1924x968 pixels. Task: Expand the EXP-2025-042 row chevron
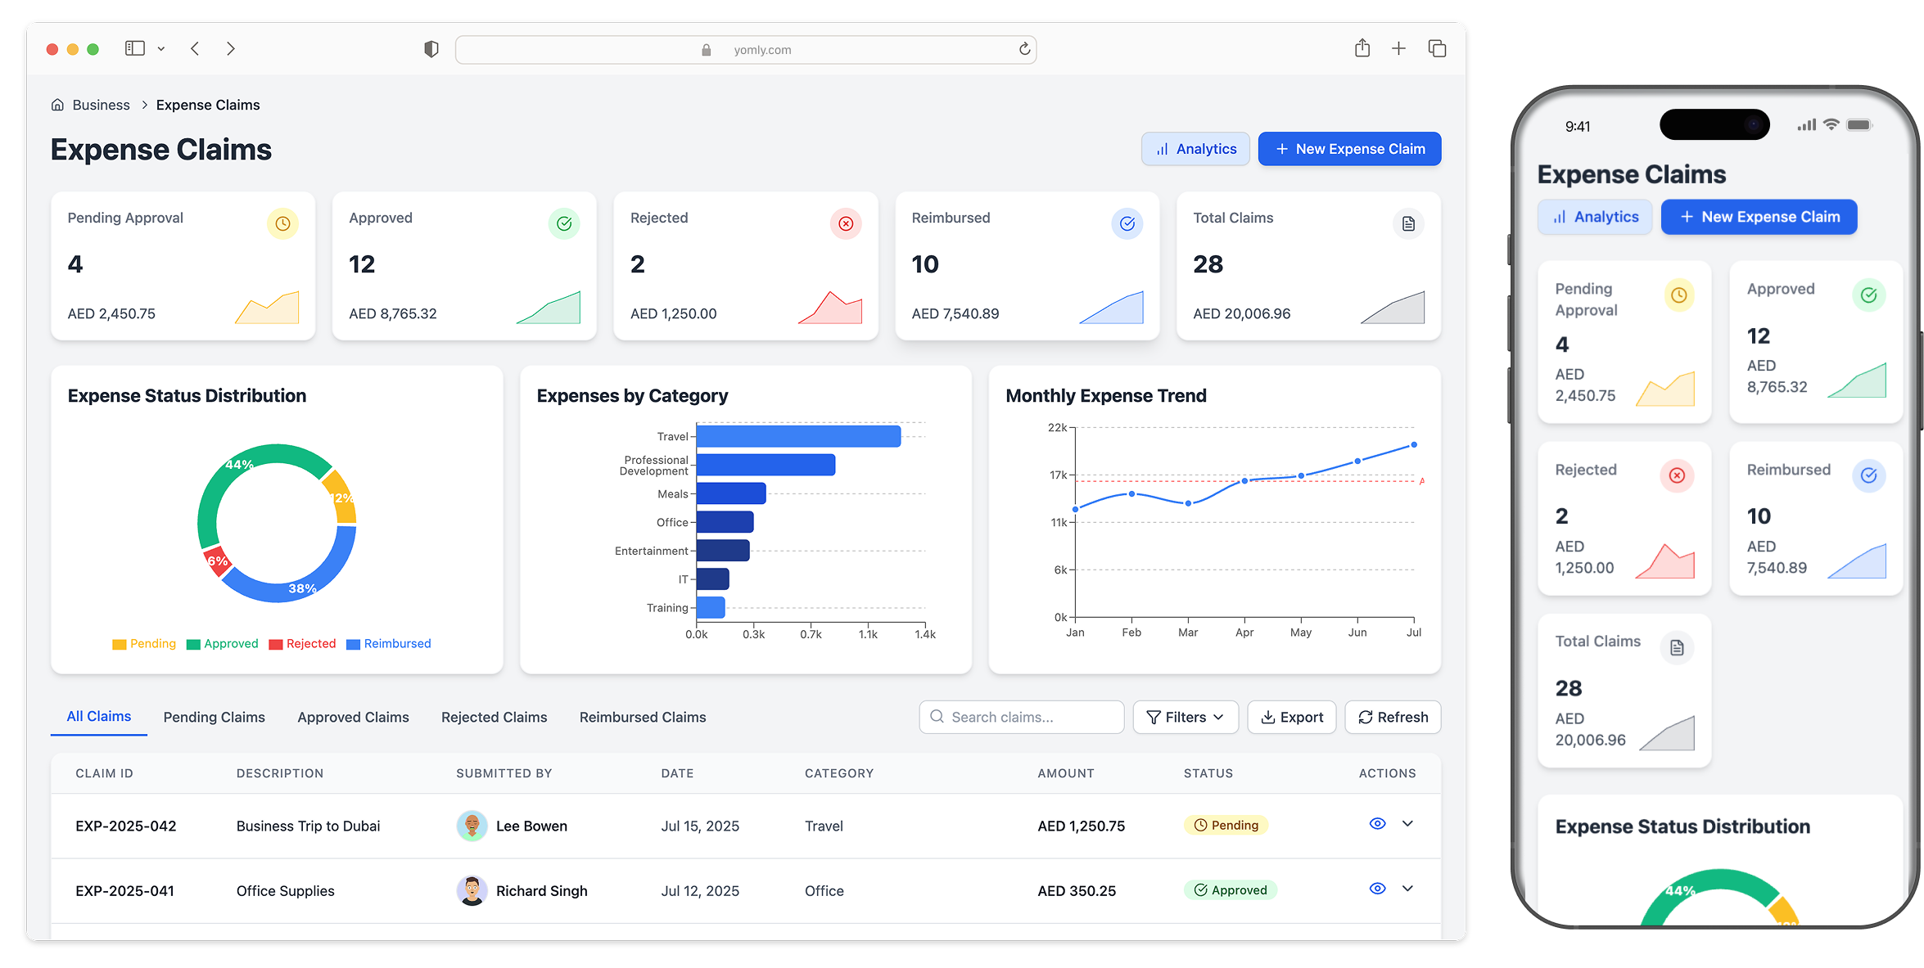[x=1407, y=824]
